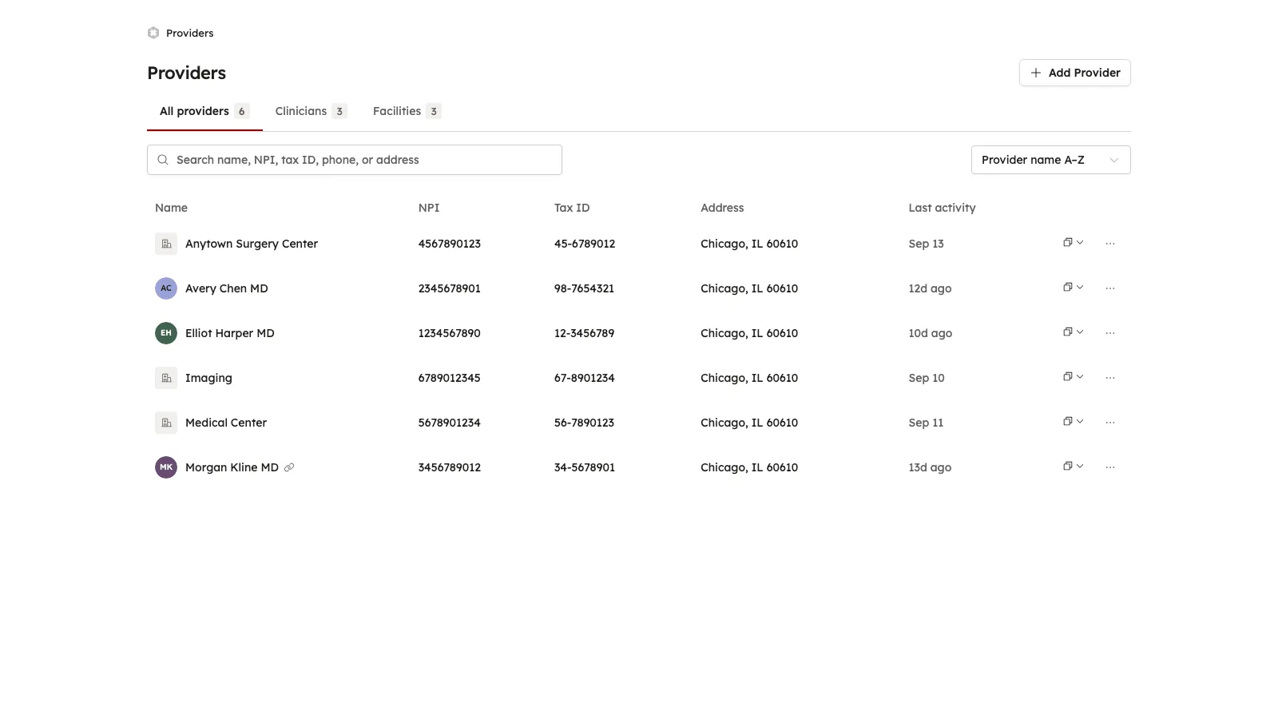Screen dimensions: 1278x719
Task: Click the search magnifier icon
Action: click(x=163, y=160)
